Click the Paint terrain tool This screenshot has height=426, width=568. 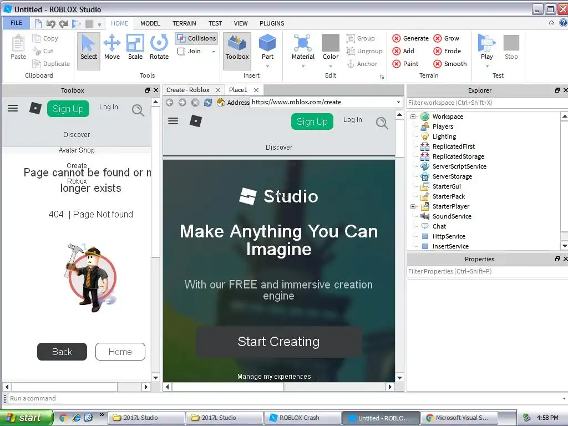pyautogui.click(x=405, y=64)
